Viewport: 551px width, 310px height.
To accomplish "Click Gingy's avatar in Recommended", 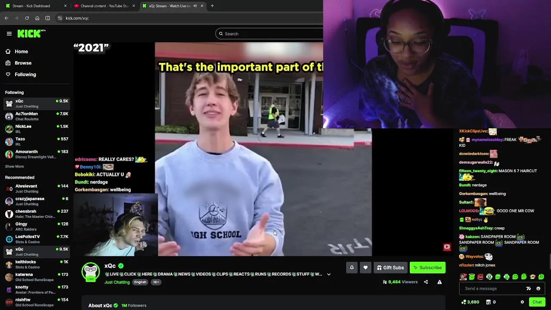I will [x=9, y=226].
